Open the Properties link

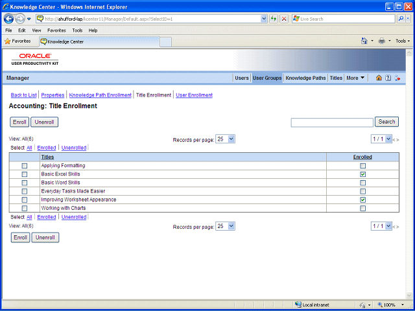pos(53,95)
